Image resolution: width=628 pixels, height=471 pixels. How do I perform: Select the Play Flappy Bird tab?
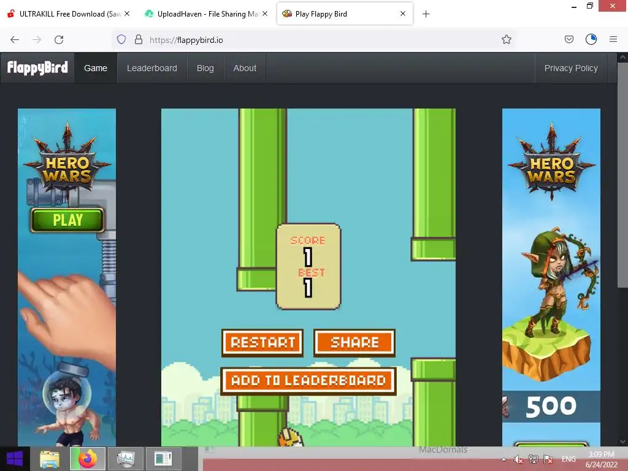345,13
